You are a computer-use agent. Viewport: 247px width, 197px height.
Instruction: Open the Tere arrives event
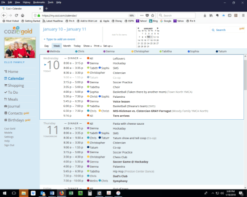tap(121, 116)
